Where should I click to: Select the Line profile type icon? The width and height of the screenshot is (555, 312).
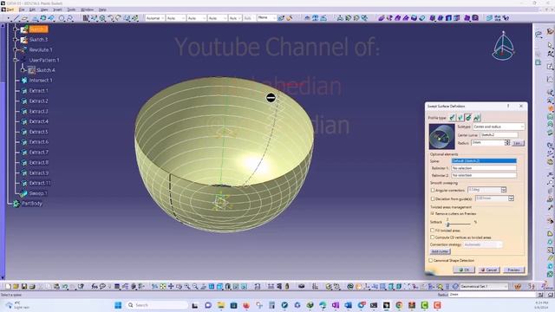tap(460, 118)
